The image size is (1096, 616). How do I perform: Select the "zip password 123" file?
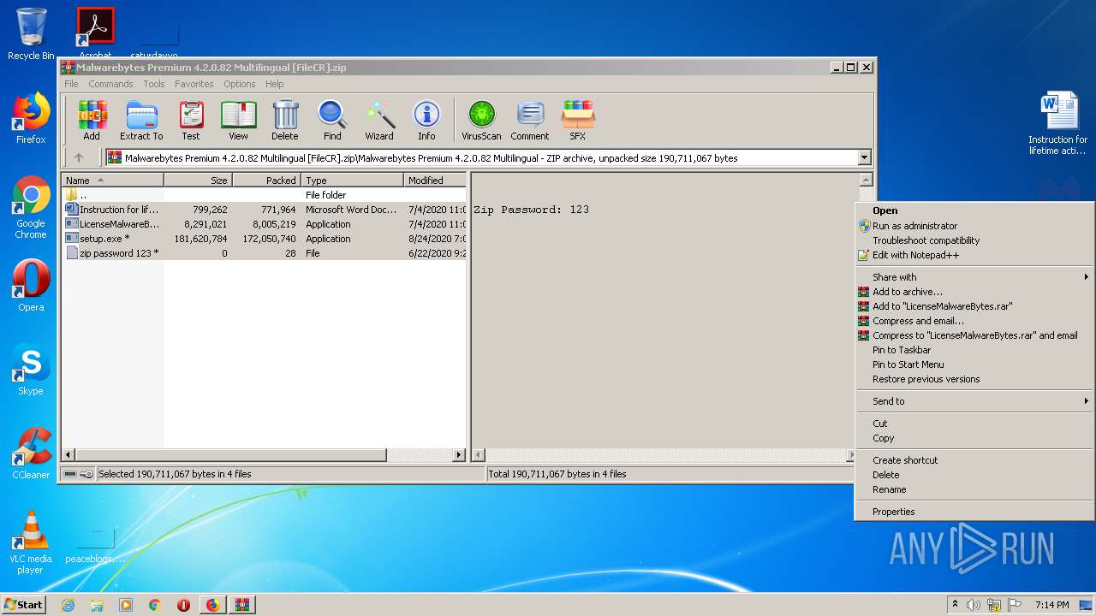pyautogui.click(x=265, y=253)
